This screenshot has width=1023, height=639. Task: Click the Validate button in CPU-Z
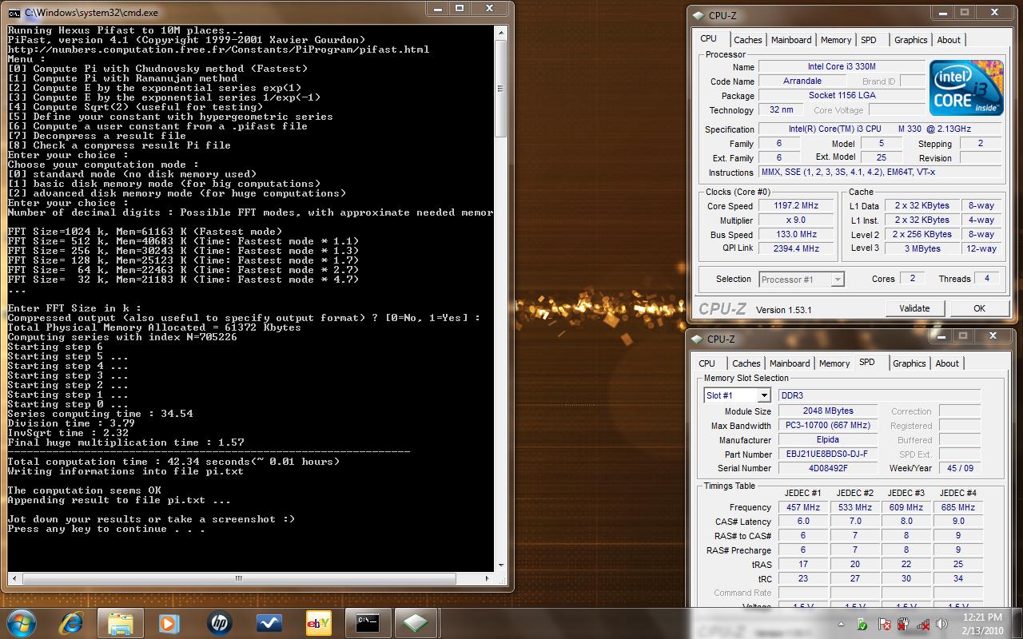click(x=914, y=308)
